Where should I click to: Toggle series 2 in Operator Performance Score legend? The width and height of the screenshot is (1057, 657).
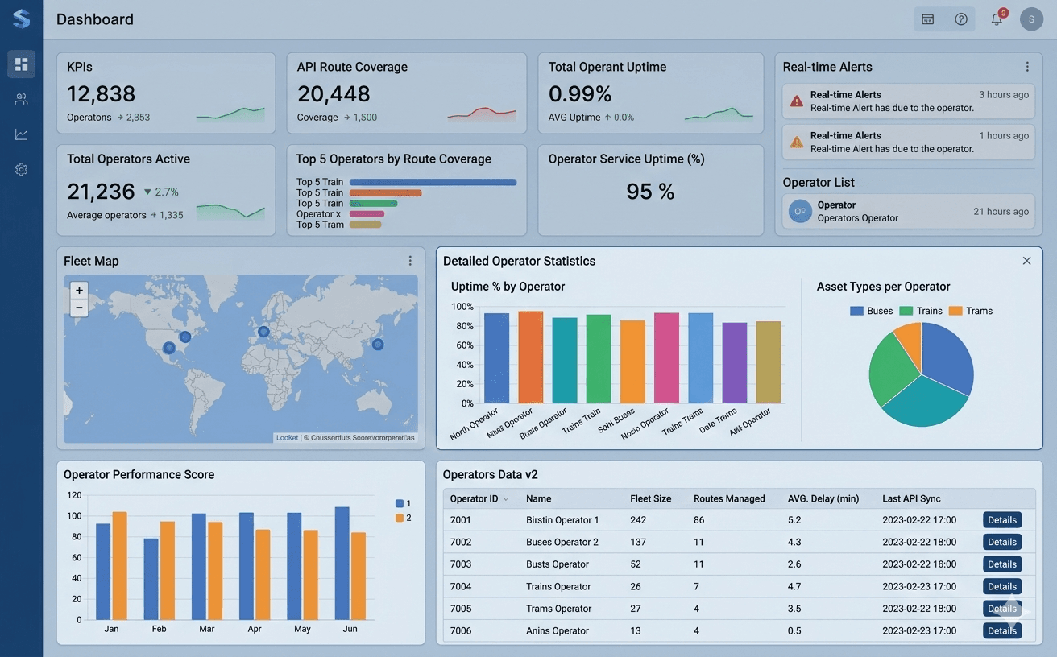point(400,516)
